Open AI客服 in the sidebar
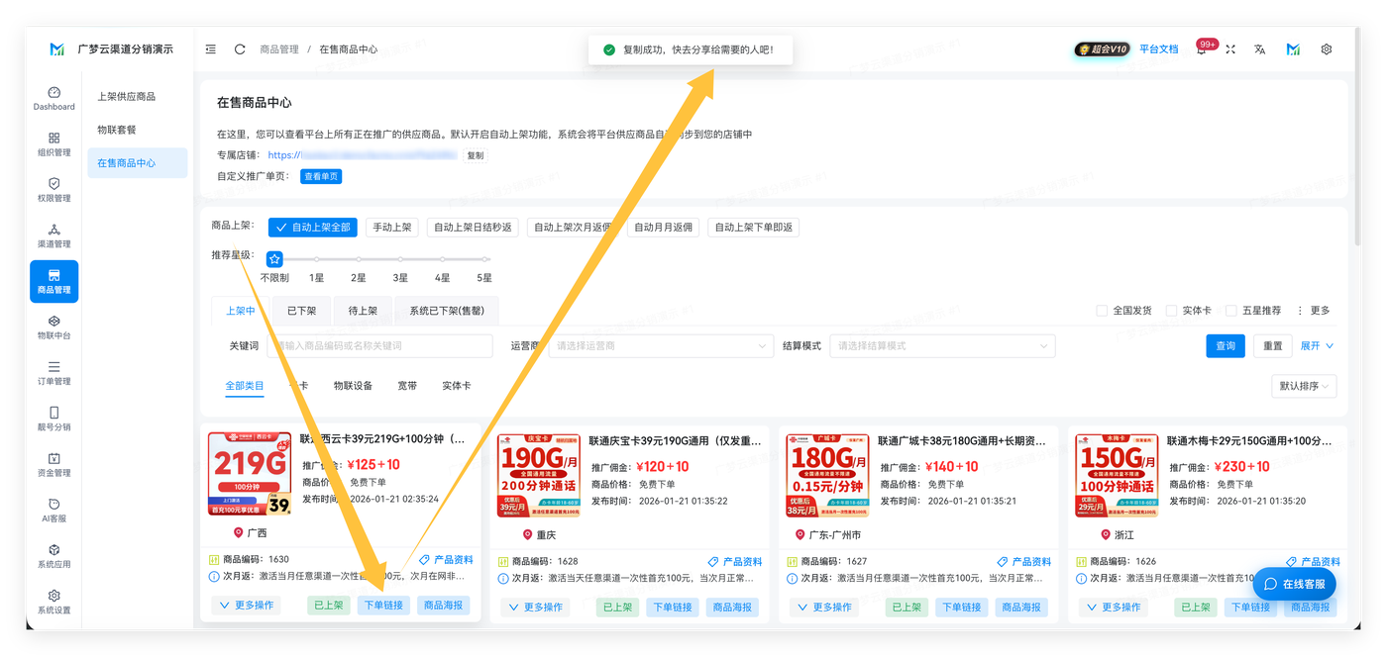This screenshot has width=1387, height=656. tap(53, 511)
